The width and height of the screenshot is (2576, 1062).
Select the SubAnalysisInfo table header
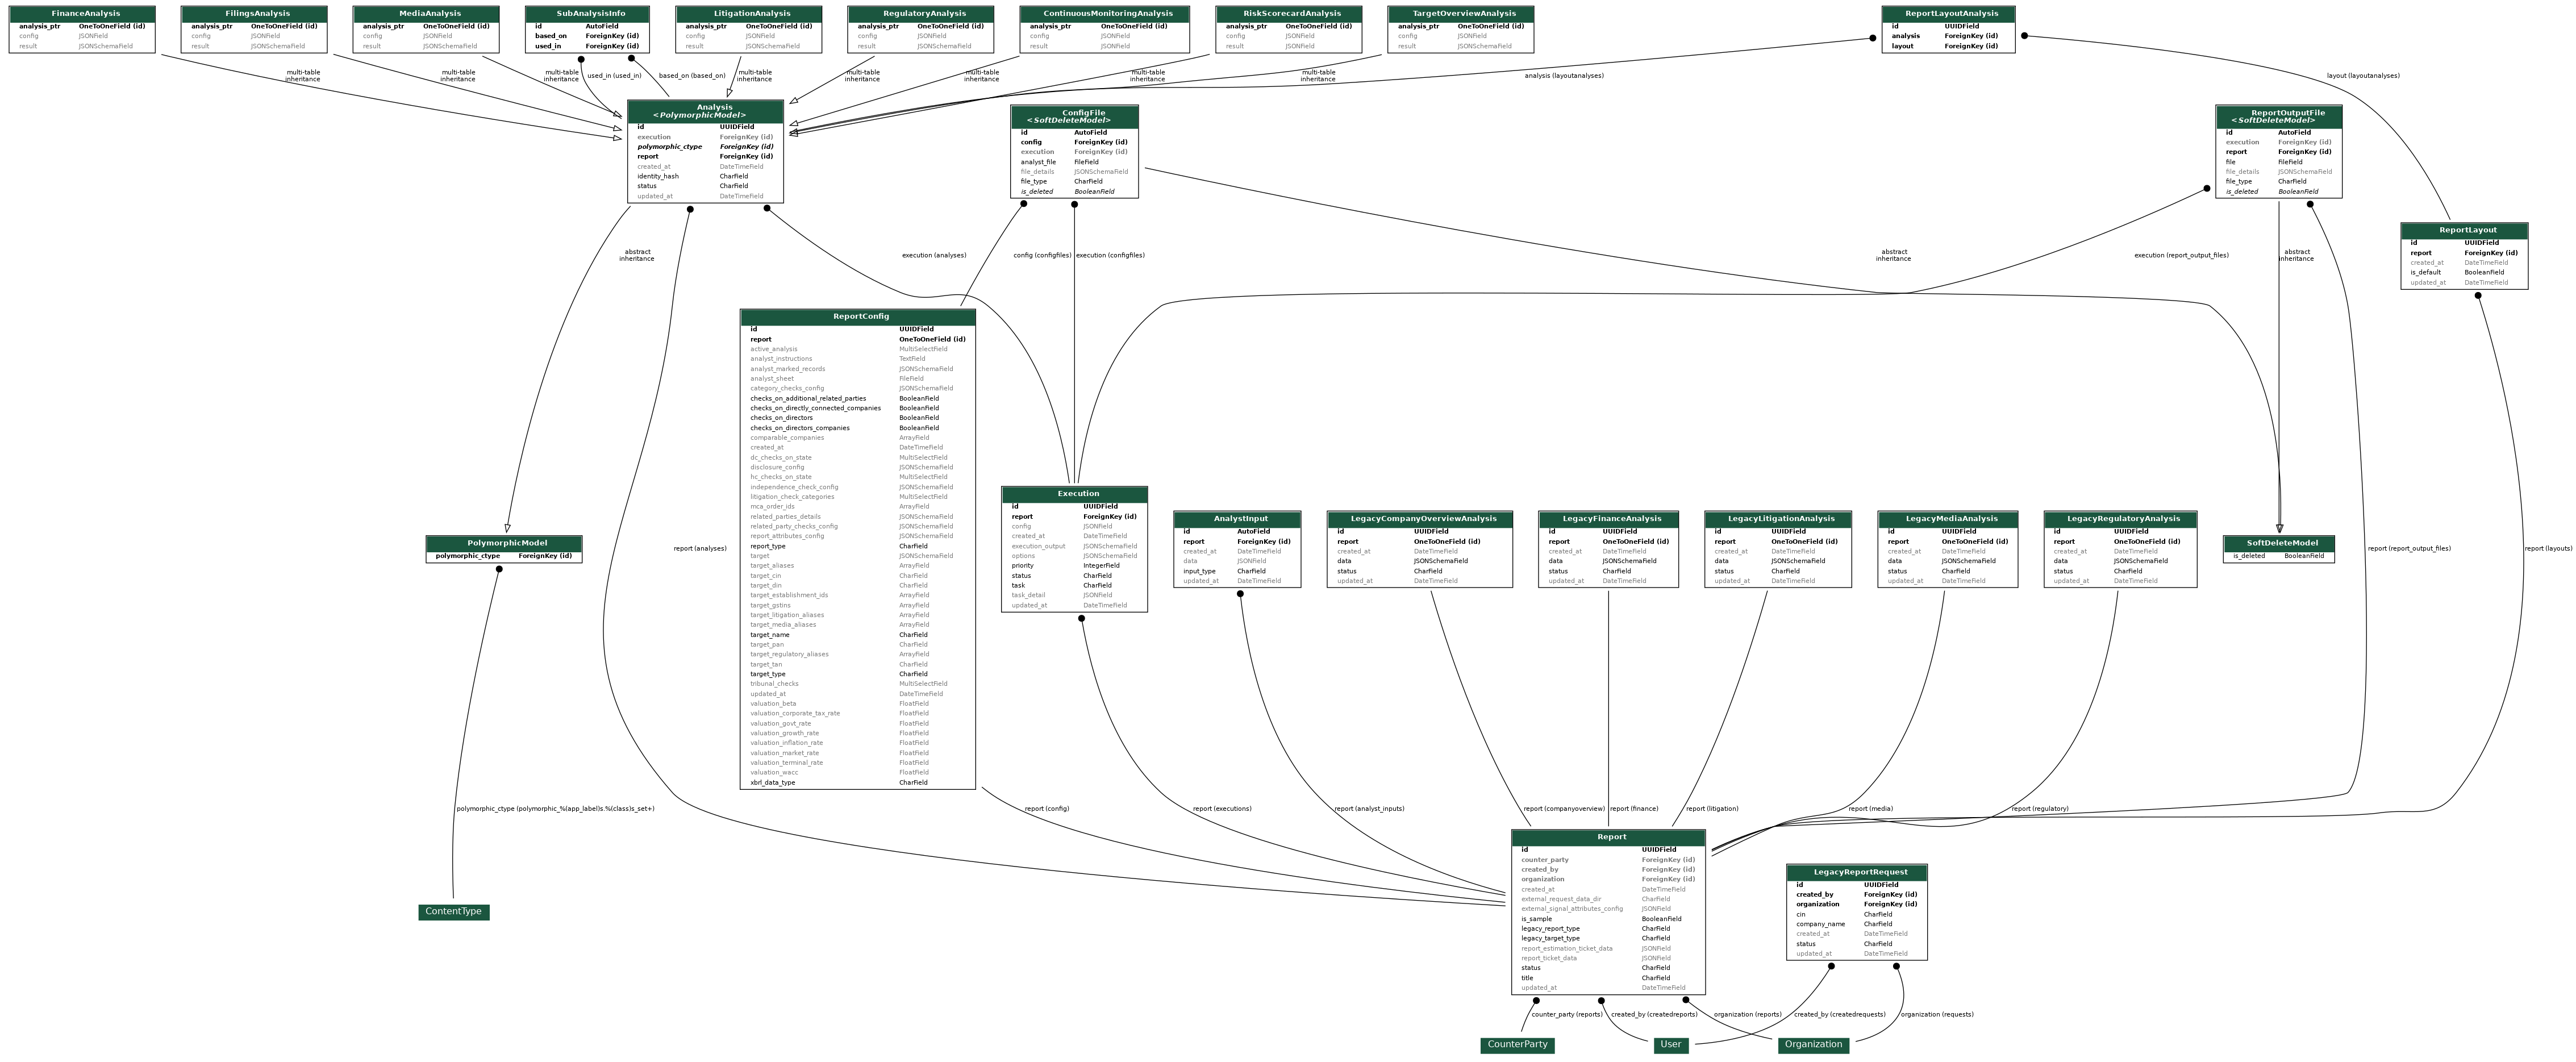coord(590,14)
